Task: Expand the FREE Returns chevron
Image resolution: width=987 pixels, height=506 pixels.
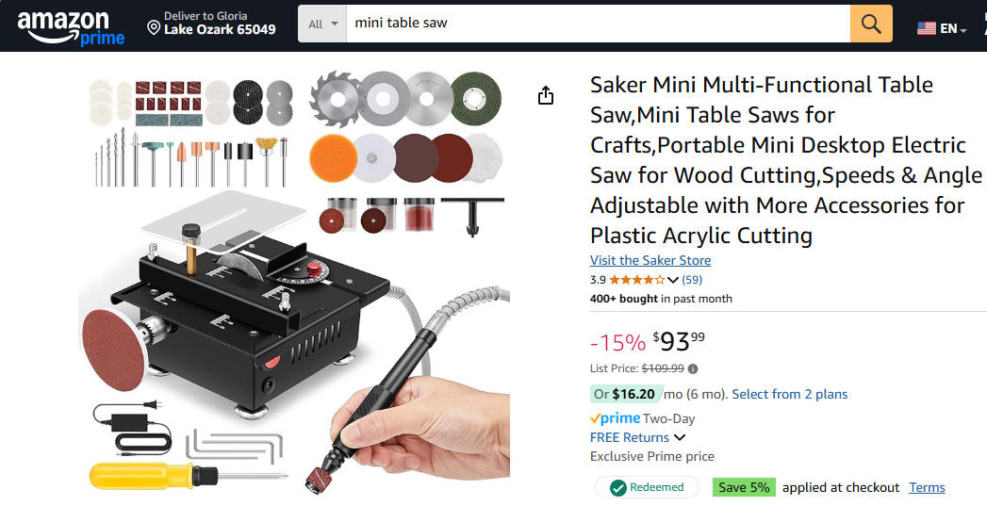Action: click(680, 437)
